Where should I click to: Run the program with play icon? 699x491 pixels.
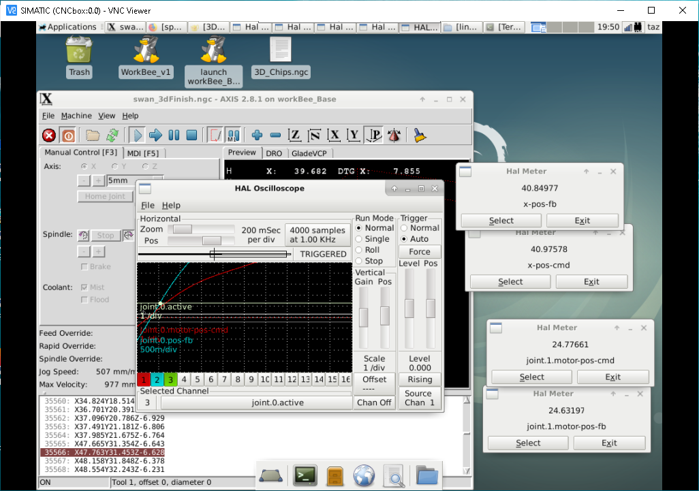click(x=138, y=135)
